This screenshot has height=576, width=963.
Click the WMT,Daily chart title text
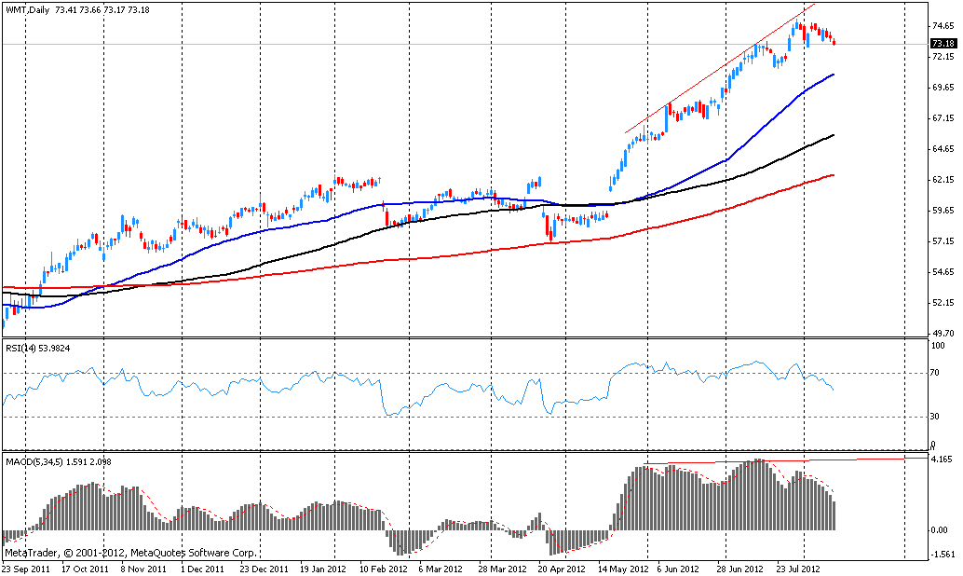click(28, 10)
